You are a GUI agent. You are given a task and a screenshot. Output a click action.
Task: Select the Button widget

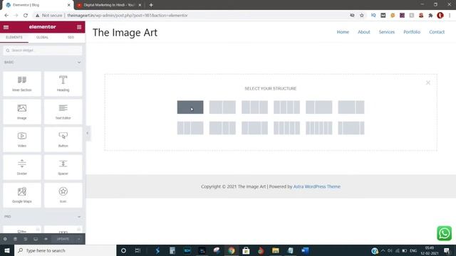(63, 139)
